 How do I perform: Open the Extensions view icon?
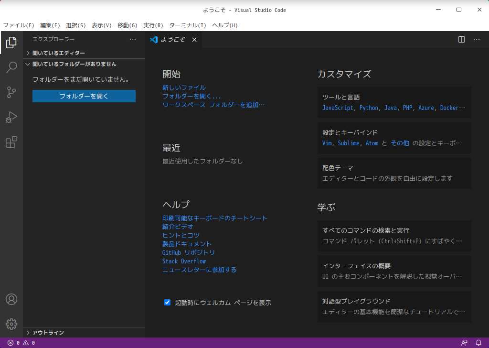11,142
